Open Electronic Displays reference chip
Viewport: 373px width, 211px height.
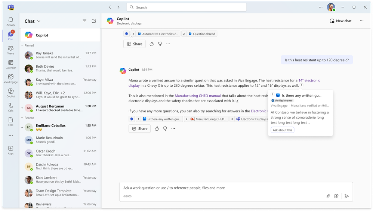[x=249, y=119]
